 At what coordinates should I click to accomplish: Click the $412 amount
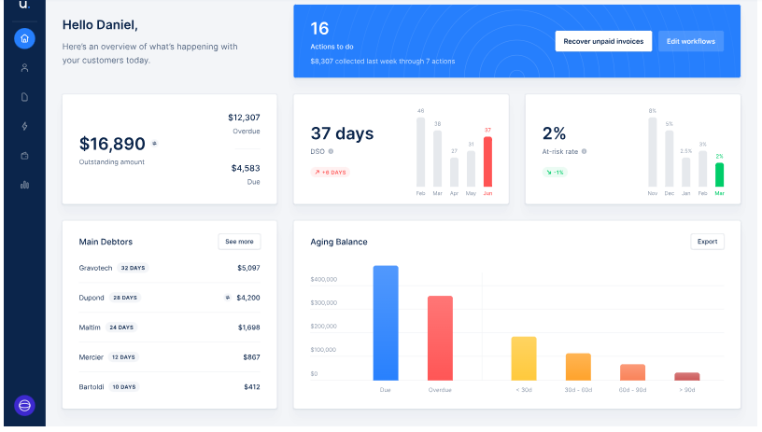252,387
